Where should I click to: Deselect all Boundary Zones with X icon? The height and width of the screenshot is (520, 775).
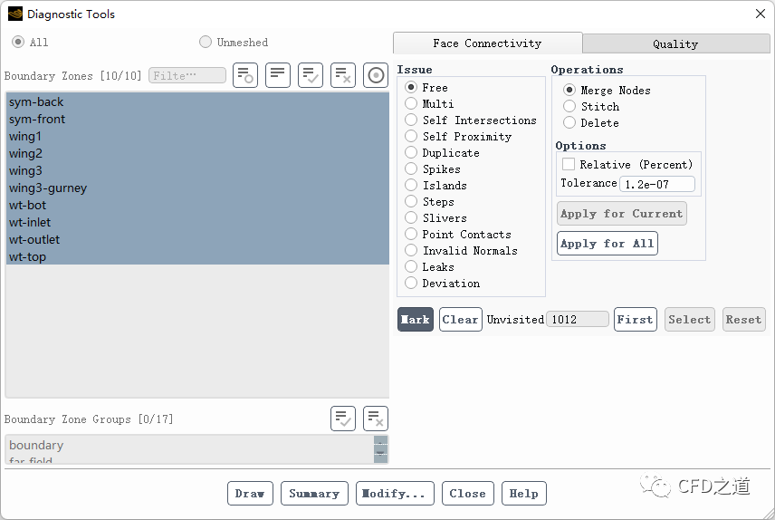[343, 75]
